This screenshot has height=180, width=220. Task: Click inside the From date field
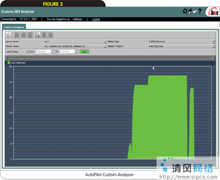pos(43,52)
